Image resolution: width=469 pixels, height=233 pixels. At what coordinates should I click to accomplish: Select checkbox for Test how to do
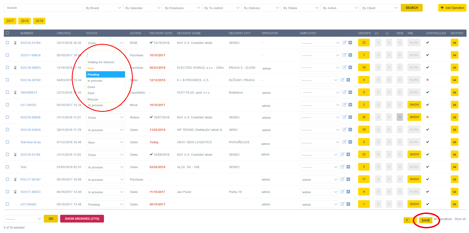7,142
